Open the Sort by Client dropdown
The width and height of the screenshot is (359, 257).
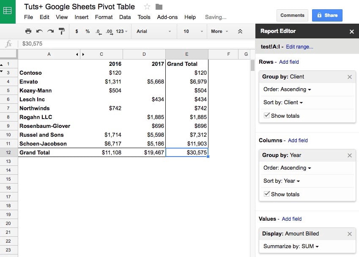tap(282, 103)
